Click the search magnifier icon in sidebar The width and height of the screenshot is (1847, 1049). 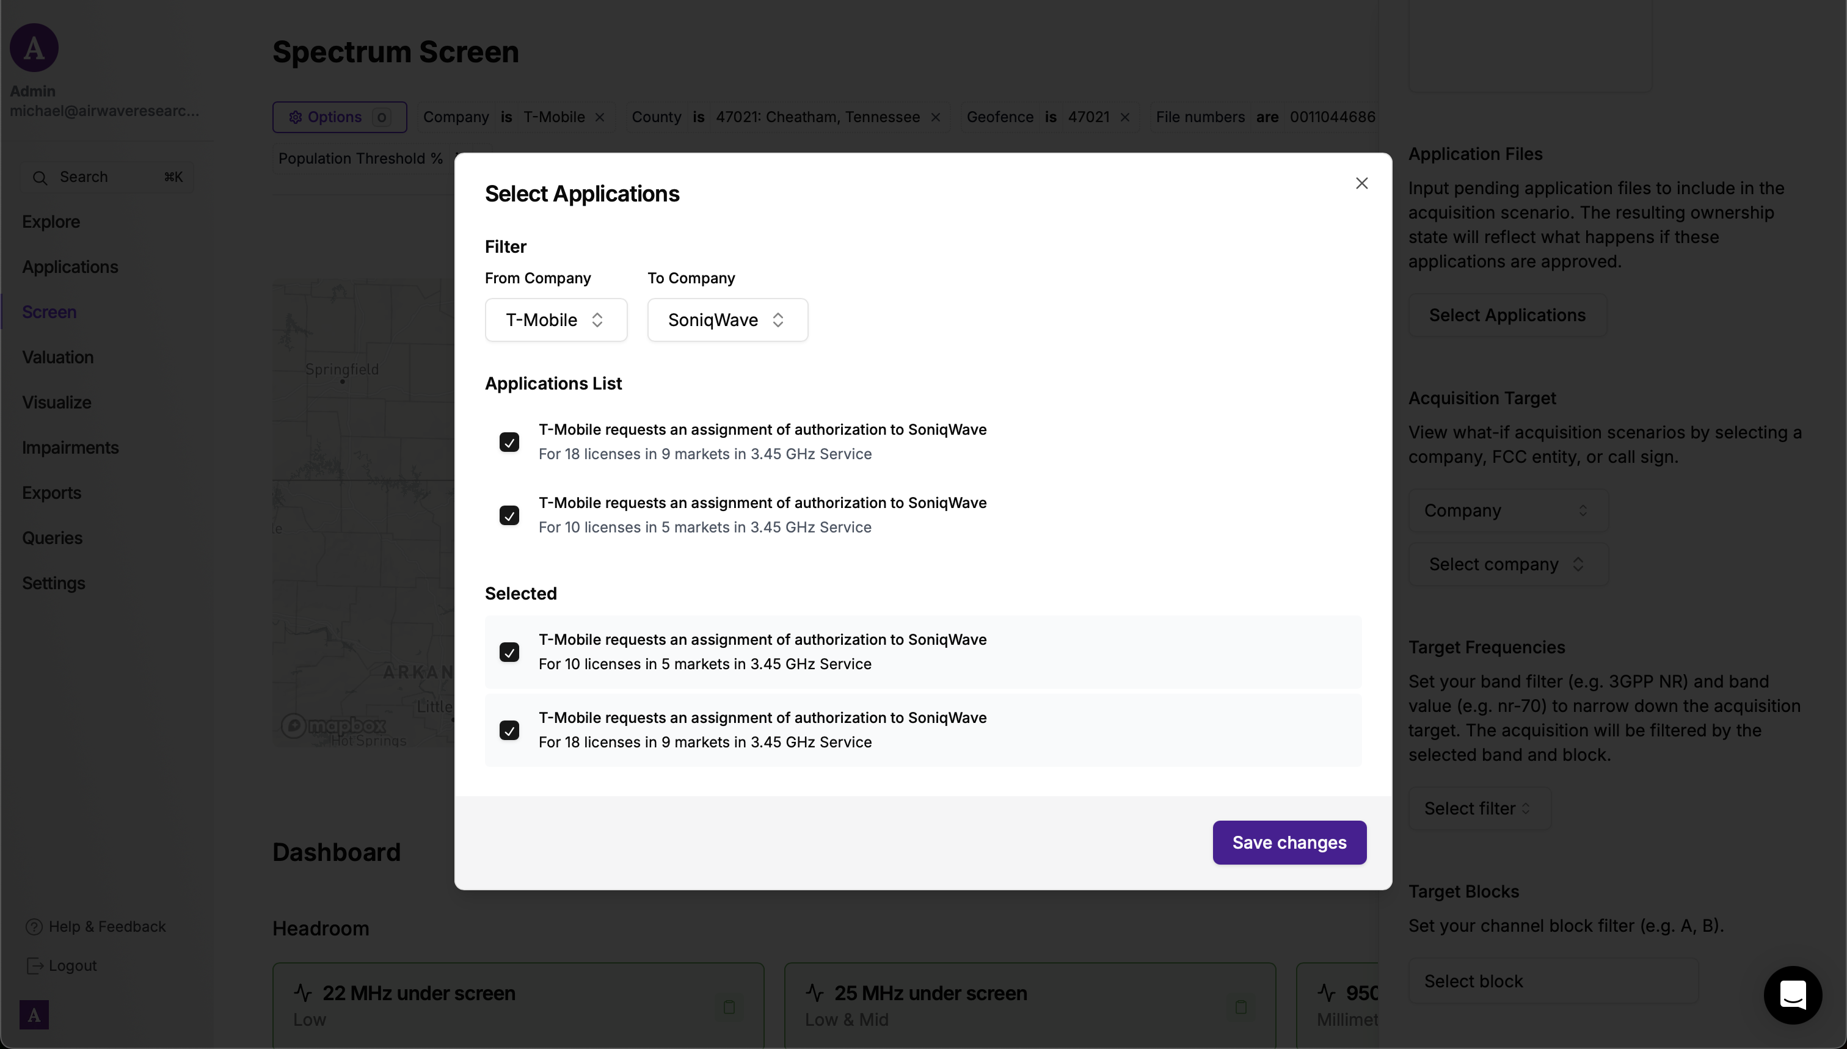(41, 176)
